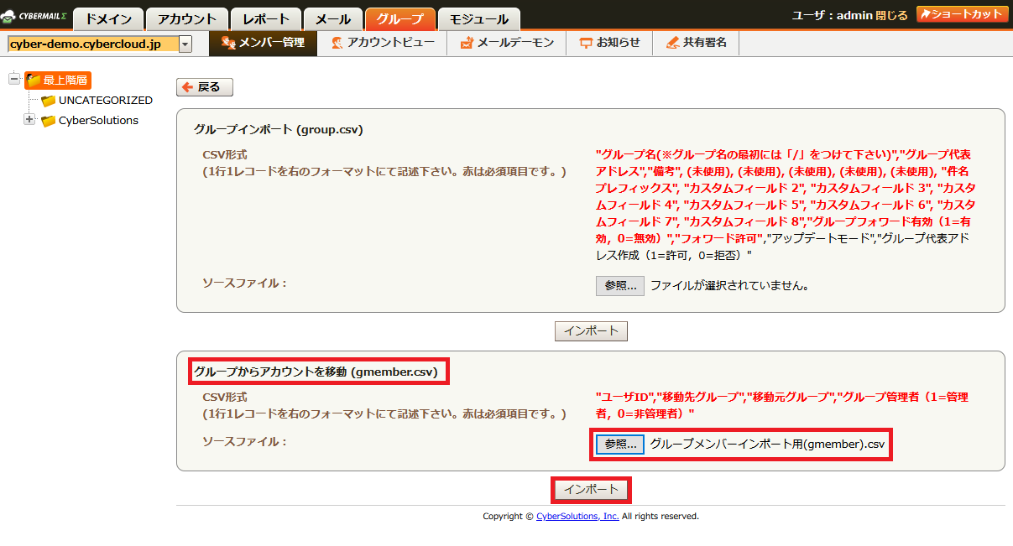This screenshot has height=546, width=1013.
Task: Click the red arrow on 戻る button
Action: click(x=188, y=87)
